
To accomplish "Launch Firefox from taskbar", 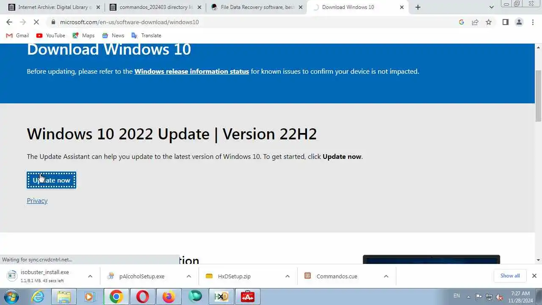I will pyautogui.click(x=169, y=297).
